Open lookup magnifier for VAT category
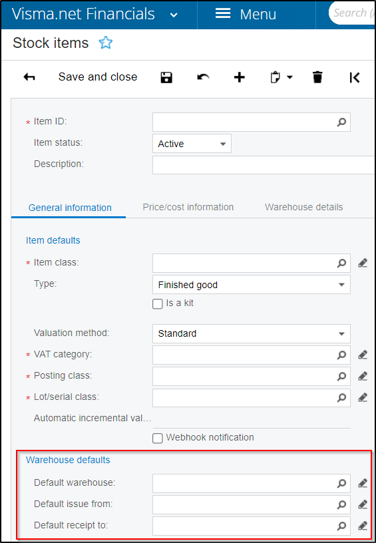The width and height of the screenshot is (376, 543). click(341, 355)
